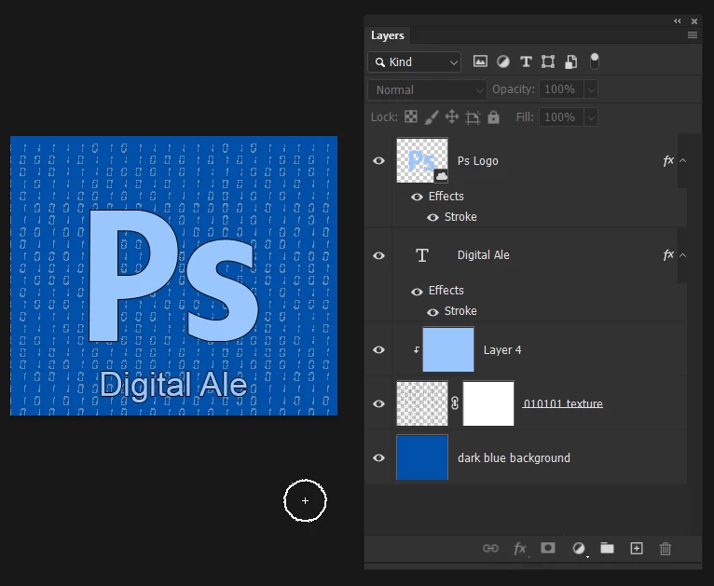714x586 pixels.
Task: Click 'Effects' label under Digital Ale
Action: click(x=446, y=291)
